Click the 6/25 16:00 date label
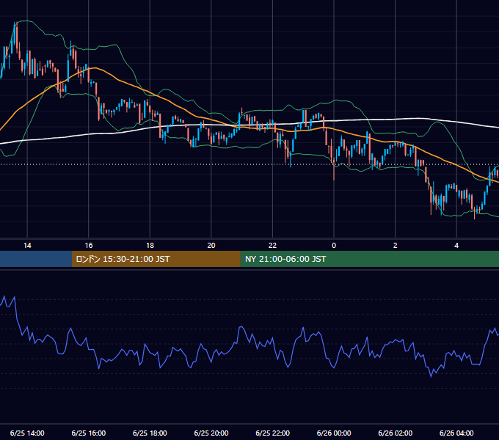The image size is (499, 440). [x=89, y=433]
